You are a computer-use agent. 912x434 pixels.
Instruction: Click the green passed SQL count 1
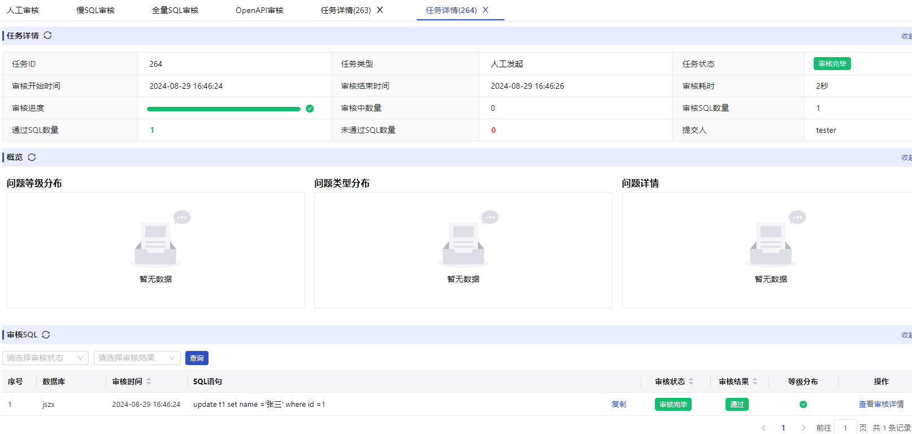152,130
